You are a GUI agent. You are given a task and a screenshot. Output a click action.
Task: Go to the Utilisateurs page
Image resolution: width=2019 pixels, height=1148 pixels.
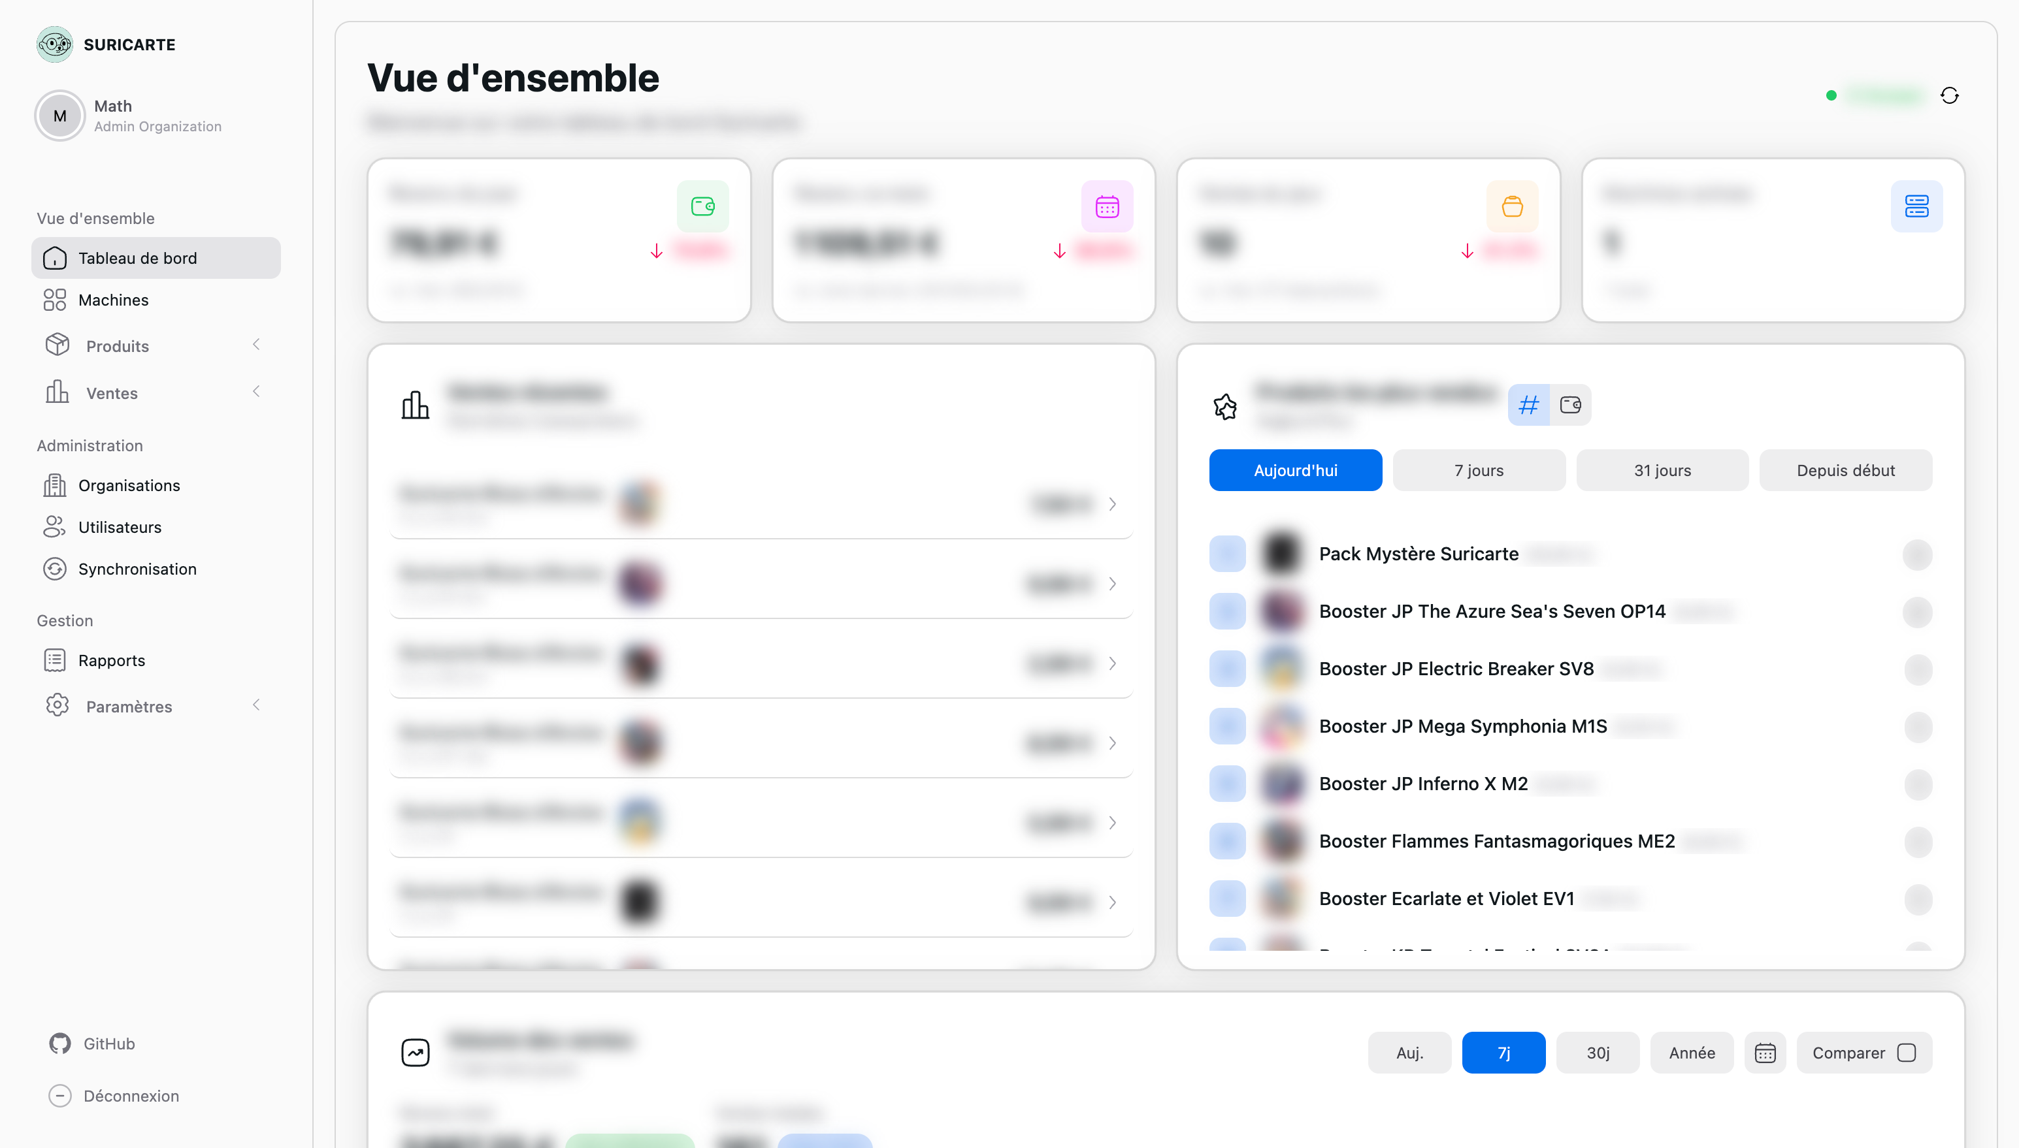(x=120, y=527)
